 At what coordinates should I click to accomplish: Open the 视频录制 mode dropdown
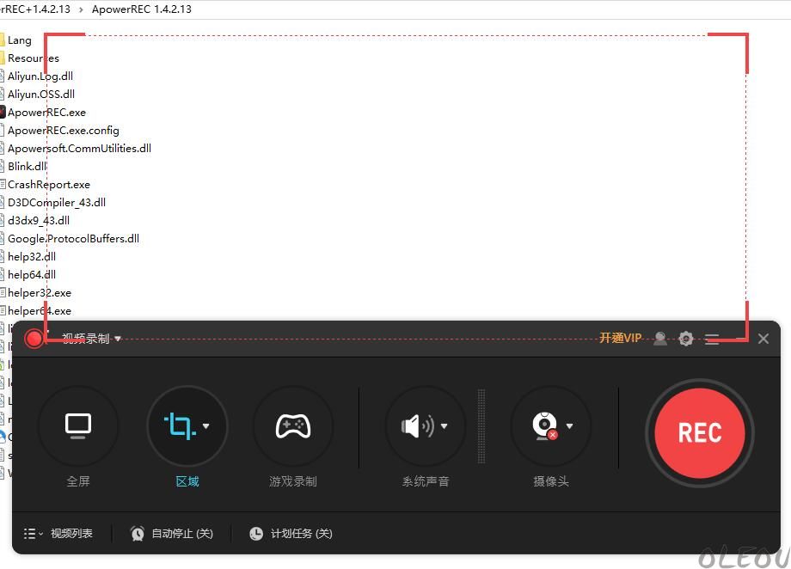pyautogui.click(x=91, y=339)
